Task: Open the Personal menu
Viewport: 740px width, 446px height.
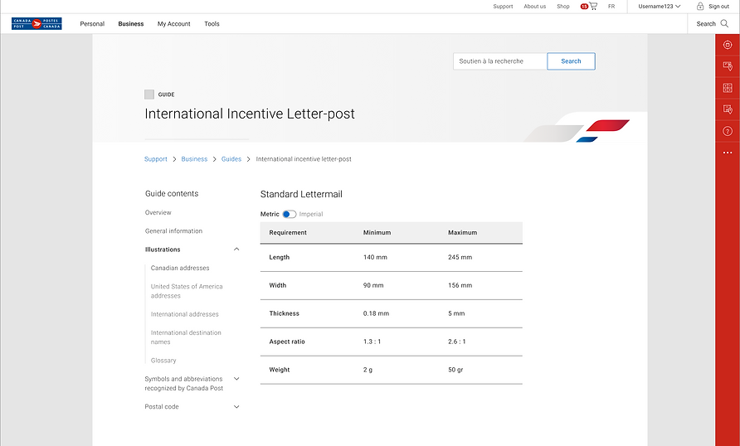Action: click(x=92, y=23)
